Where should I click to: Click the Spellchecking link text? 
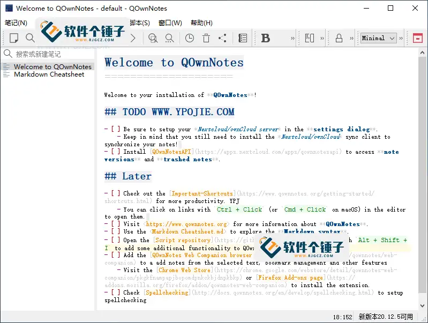[x=167, y=292]
